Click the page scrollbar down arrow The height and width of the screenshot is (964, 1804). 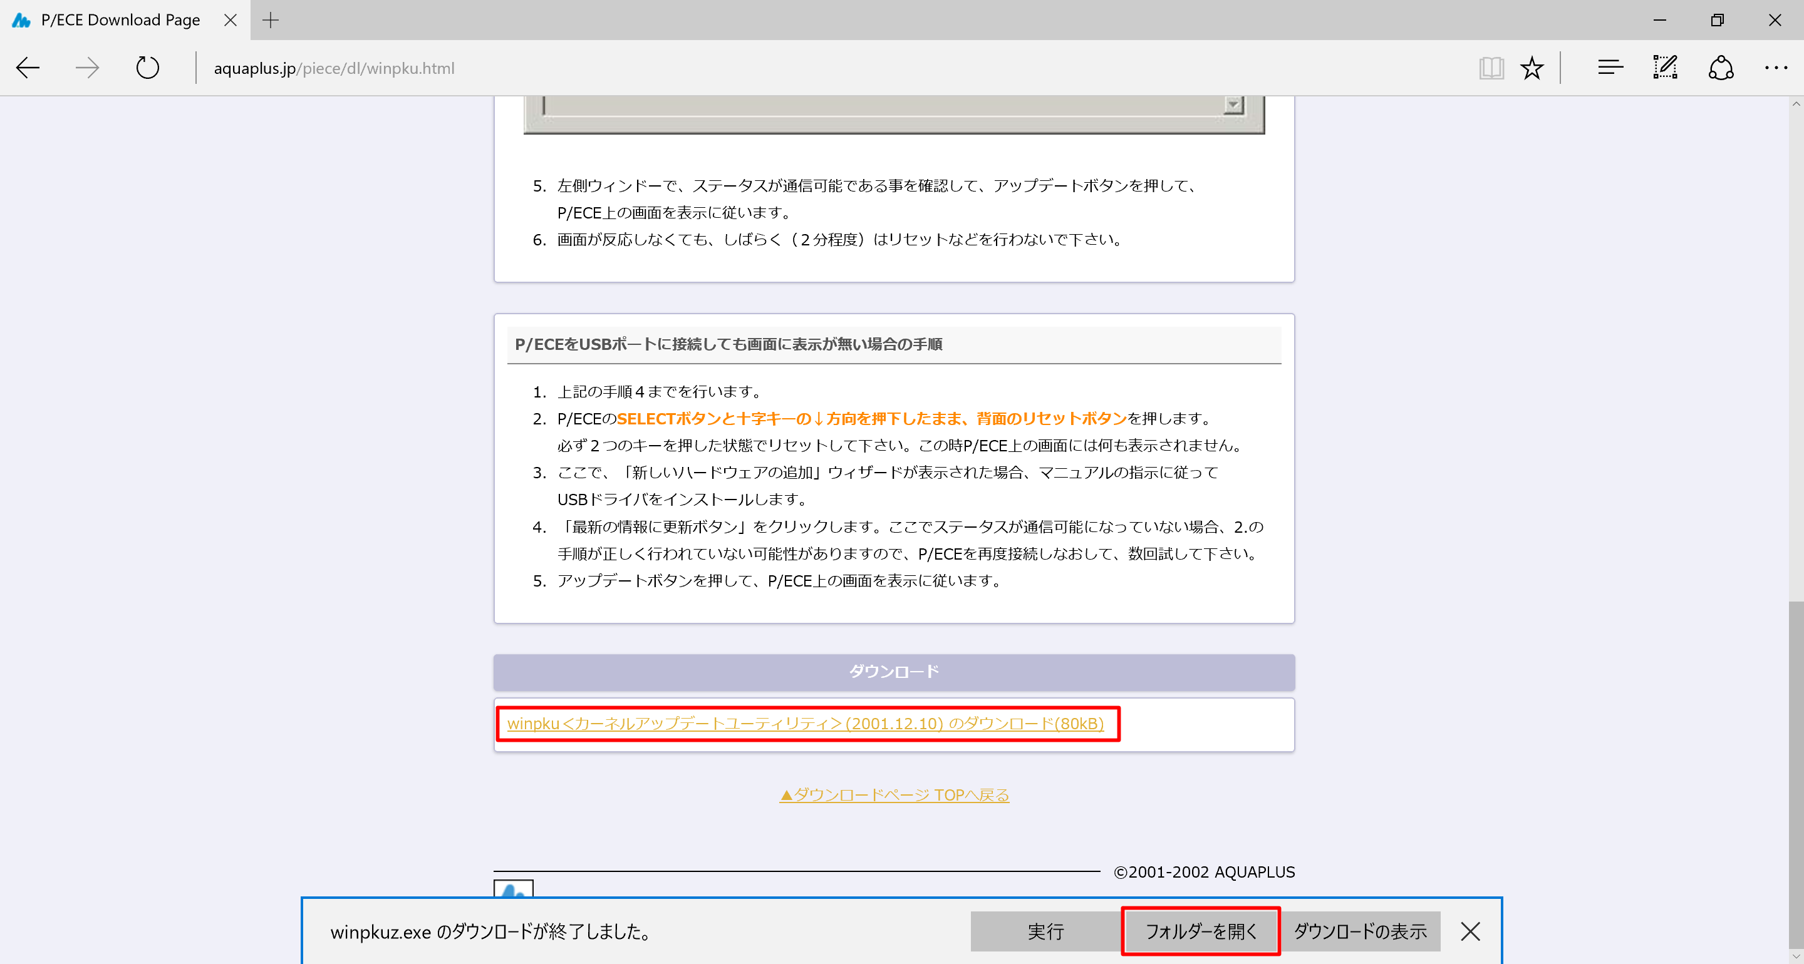(1796, 956)
